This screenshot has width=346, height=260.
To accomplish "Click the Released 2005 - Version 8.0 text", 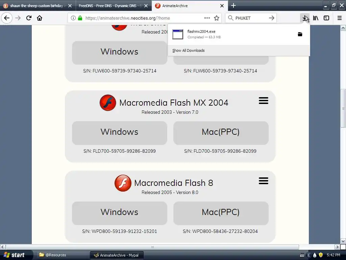I will pos(170,192).
